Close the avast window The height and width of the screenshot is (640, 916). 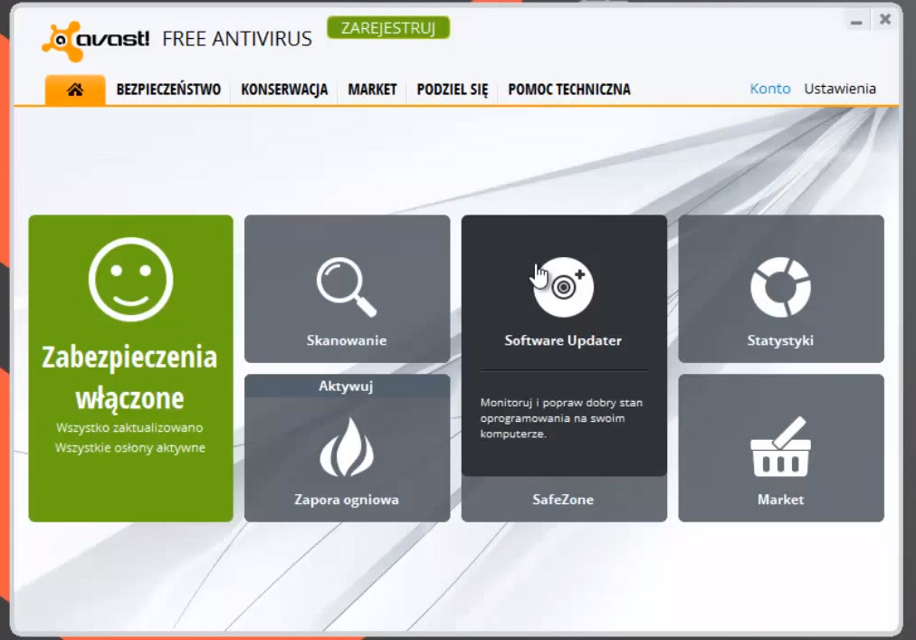pyautogui.click(x=885, y=20)
